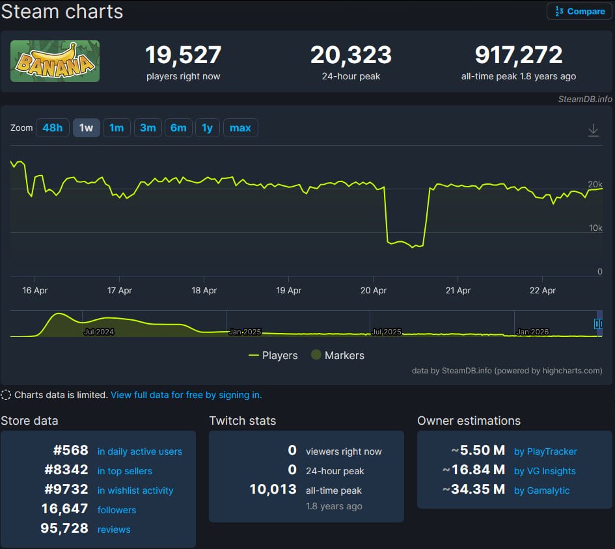
Task: Select the 6m zoom option
Action: pyautogui.click(x=178, y=127)
